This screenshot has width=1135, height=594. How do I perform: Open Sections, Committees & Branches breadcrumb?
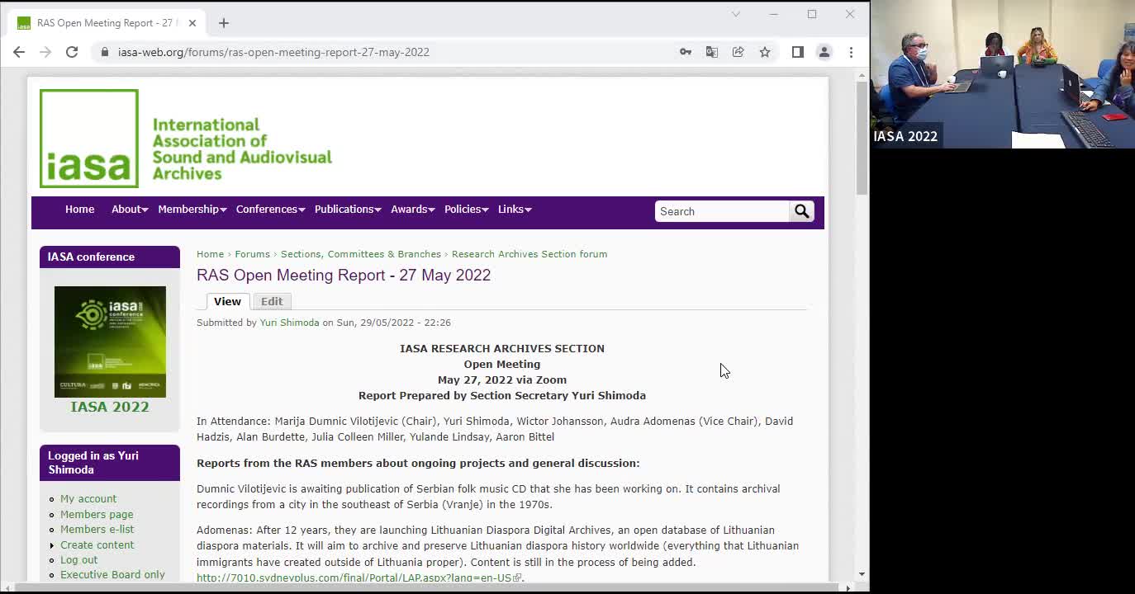361,254
